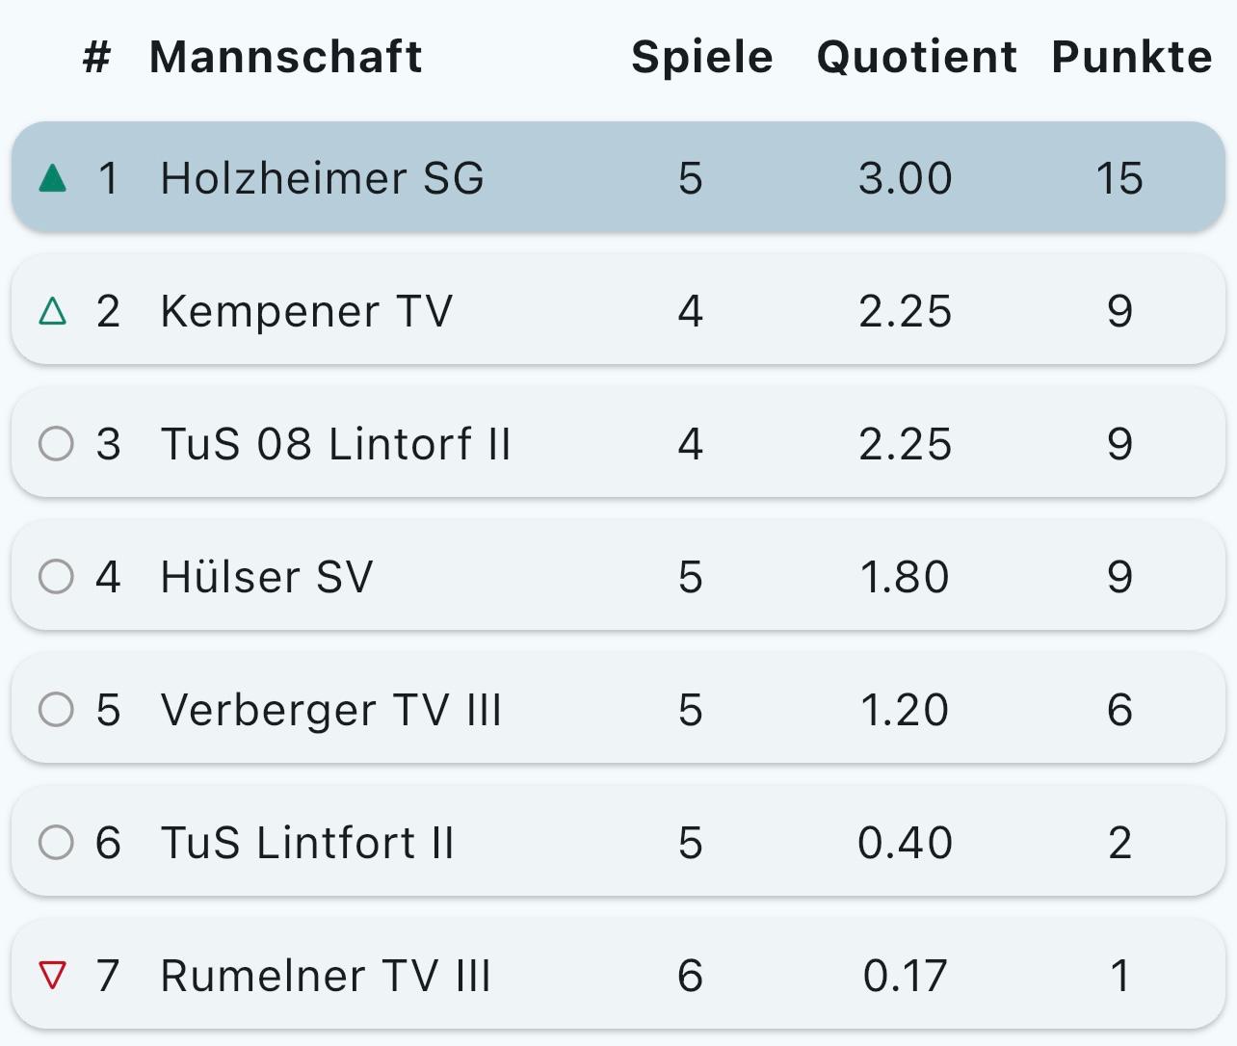Viewport: 1237px width, 1046px height.
Task: Click the red down triangle beside Rumelner TV III
Action: [54, 976]
